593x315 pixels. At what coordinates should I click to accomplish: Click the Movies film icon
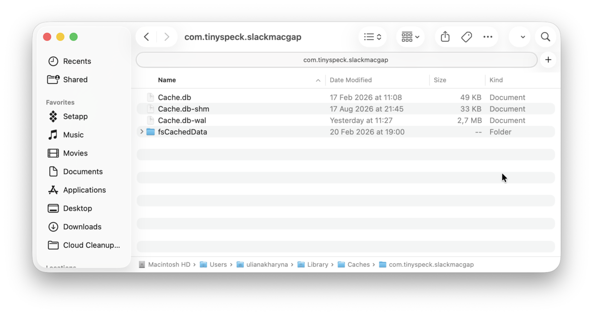tap(53, 153)
